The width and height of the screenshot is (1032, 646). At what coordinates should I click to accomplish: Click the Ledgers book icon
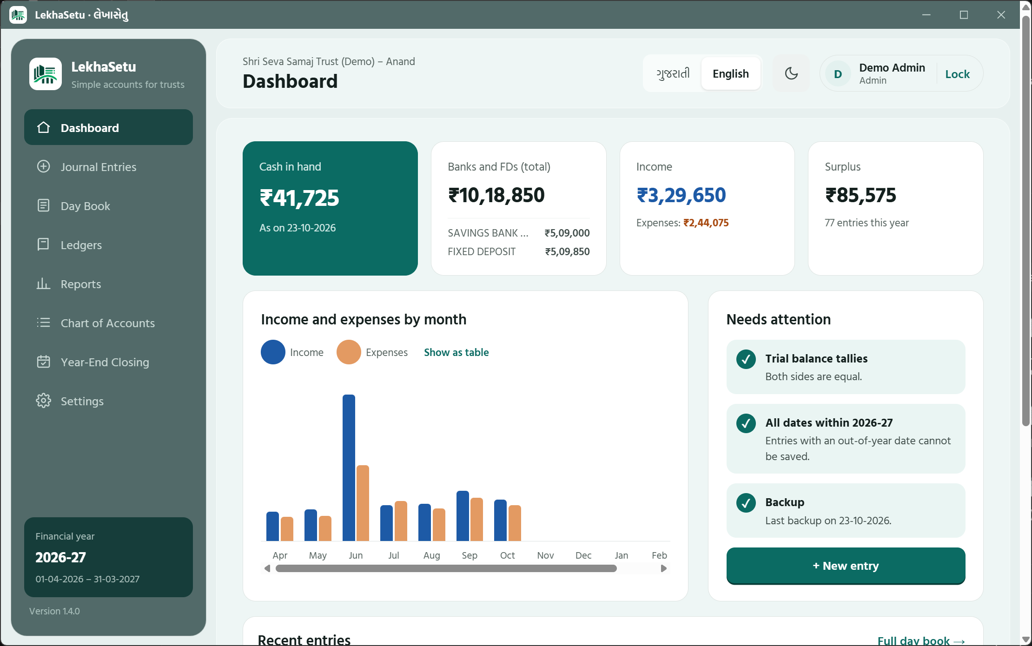[x=43, y=244]
